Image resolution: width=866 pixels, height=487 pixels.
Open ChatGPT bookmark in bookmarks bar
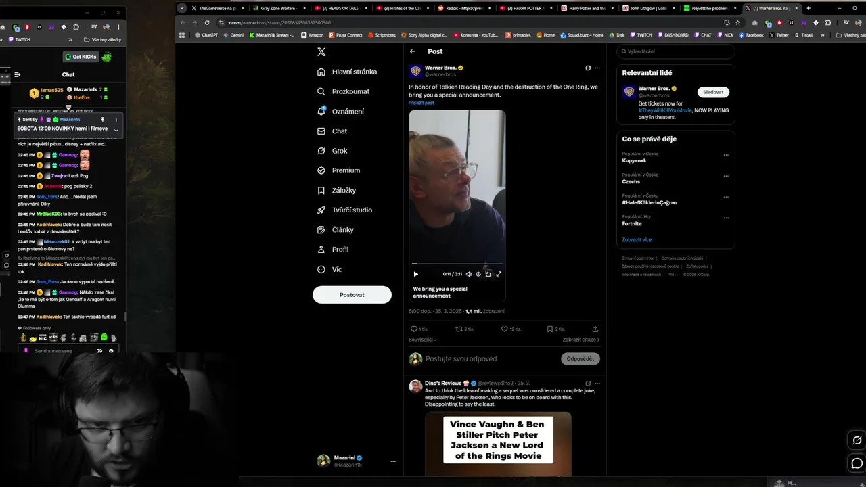[206, 35]
